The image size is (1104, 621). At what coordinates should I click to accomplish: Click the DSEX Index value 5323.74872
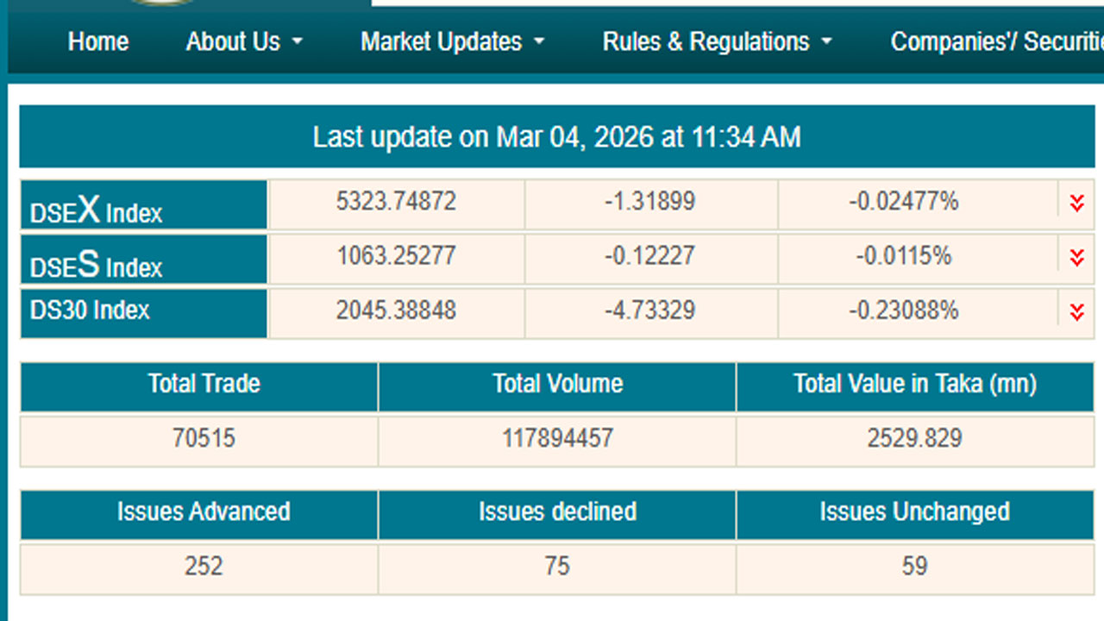pos(396,202)
